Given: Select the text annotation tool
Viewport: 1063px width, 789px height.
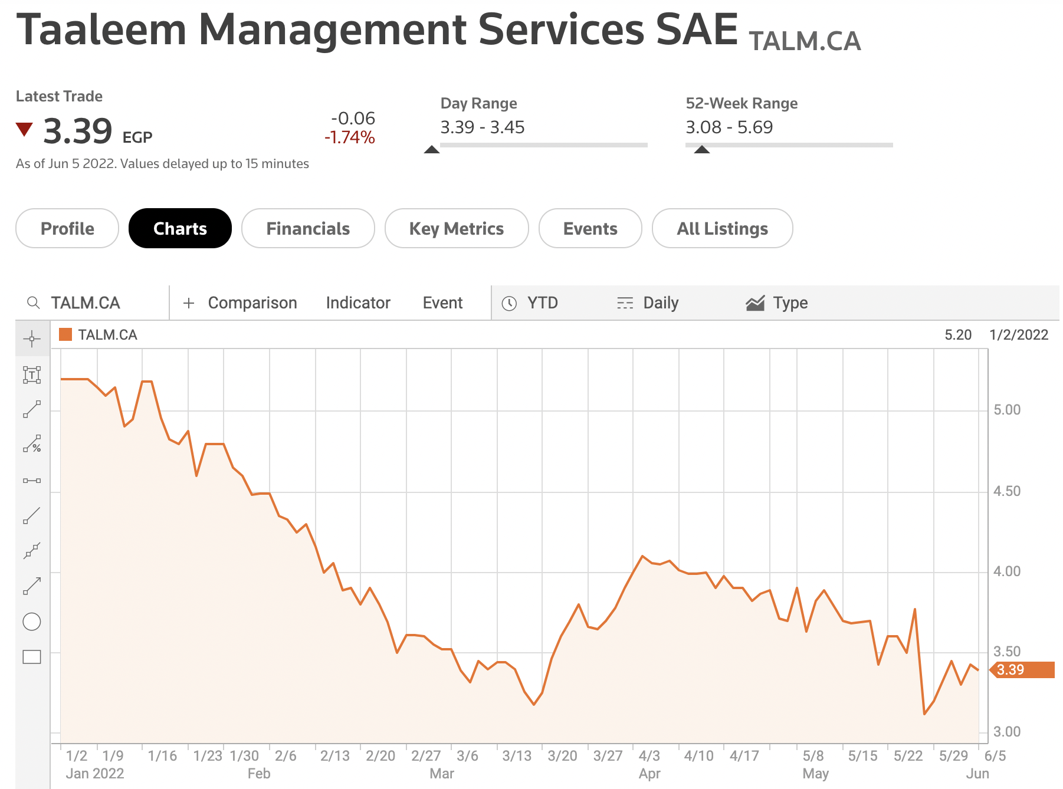Looking at the screenshot, I should click(x=32, y=374).
